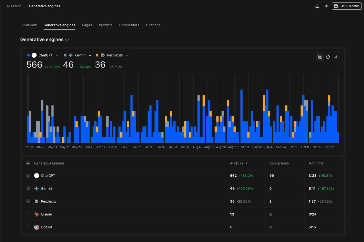Select the stacked bar chart view icon

320,57
